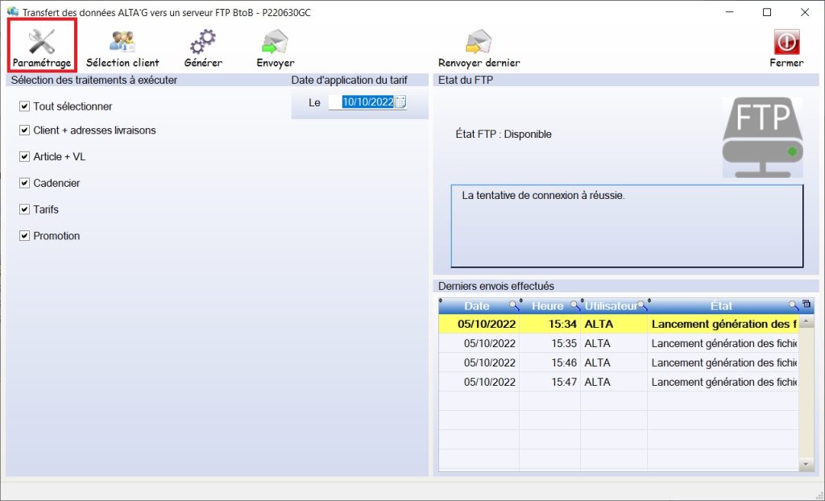Click search magnifier in Date column header
Viewport: 825px width, 501px height.
pos(513,306)
